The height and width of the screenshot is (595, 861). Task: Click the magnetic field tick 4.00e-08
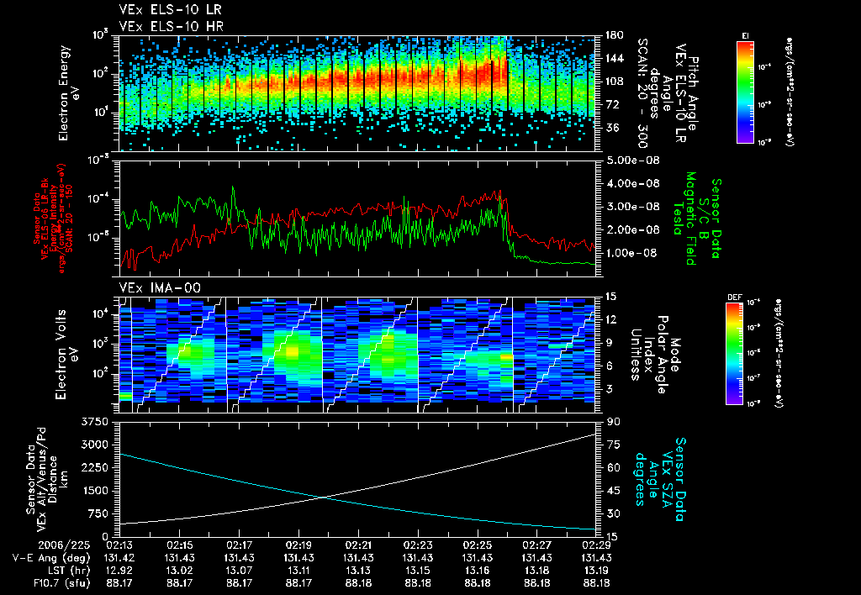632,183
